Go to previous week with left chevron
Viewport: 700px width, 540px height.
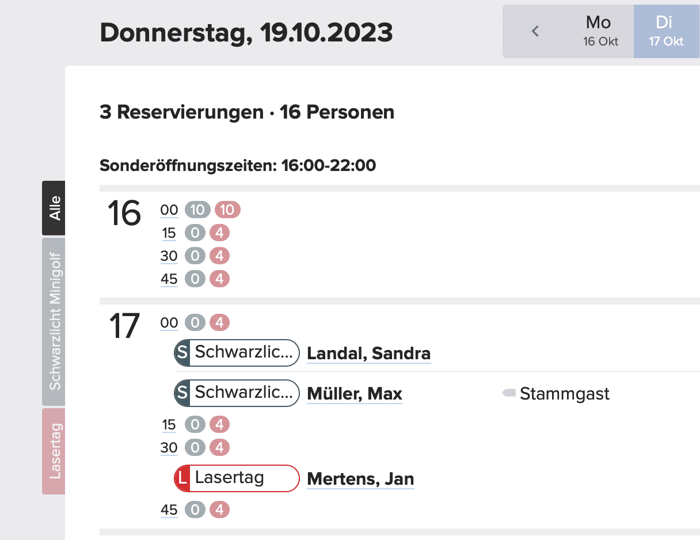[x=535, y=31]
